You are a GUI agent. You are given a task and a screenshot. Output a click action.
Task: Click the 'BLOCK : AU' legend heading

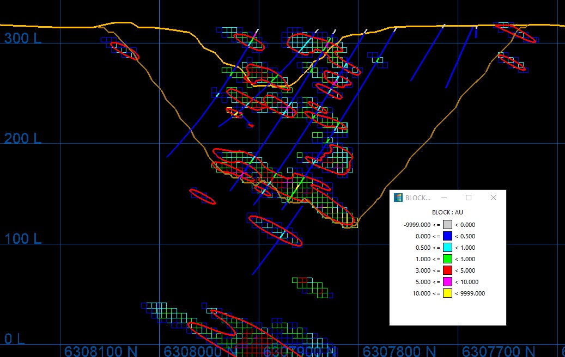click(x=447, y=212)
